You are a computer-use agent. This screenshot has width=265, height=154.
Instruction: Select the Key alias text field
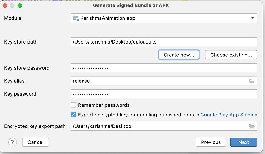(x=159, y=81)
